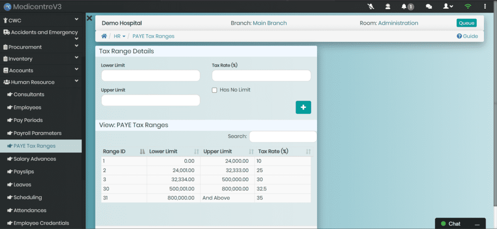Open Attendances in the sidebar
The width and height of the screenshot is (497, 229).
pyautogui.click(x=41, y=210)
